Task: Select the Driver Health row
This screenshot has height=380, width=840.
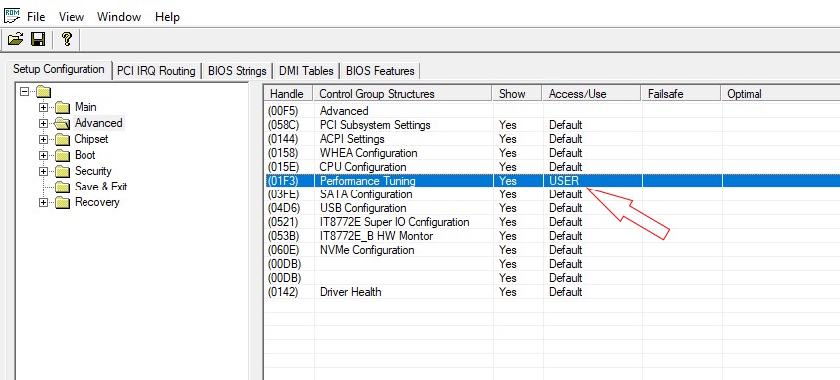Action: (x=553, y=292)
